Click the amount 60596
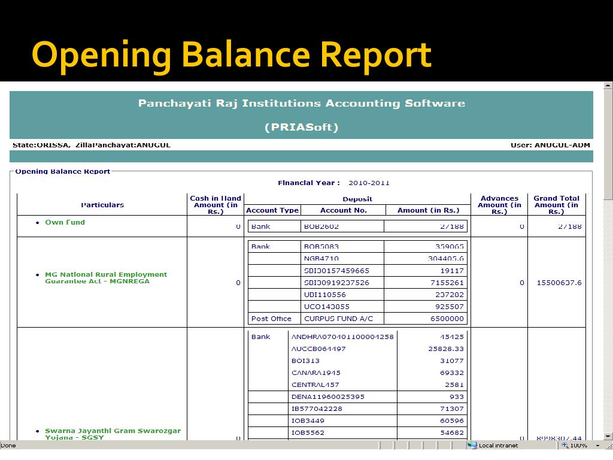 452,421
